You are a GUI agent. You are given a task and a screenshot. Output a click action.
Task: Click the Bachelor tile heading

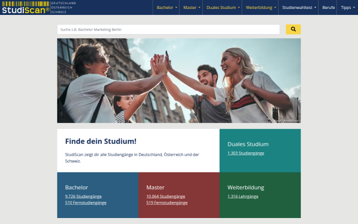coord(76,188)
